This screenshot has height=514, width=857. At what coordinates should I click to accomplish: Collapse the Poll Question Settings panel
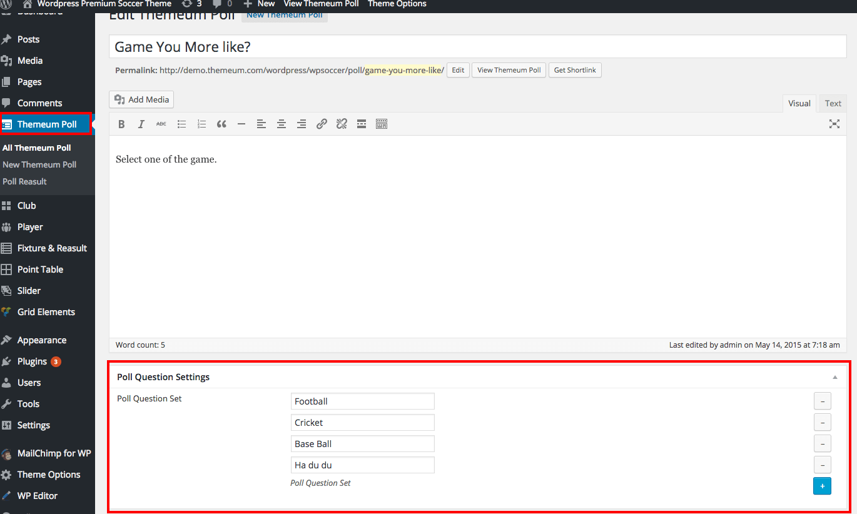tap(834, 378)
